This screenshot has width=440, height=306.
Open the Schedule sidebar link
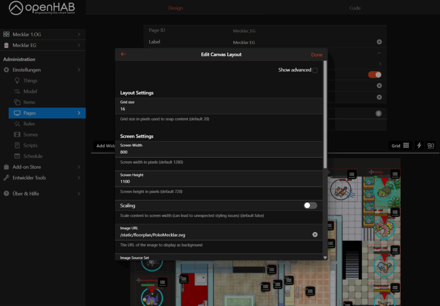click(x=33, y=156)
